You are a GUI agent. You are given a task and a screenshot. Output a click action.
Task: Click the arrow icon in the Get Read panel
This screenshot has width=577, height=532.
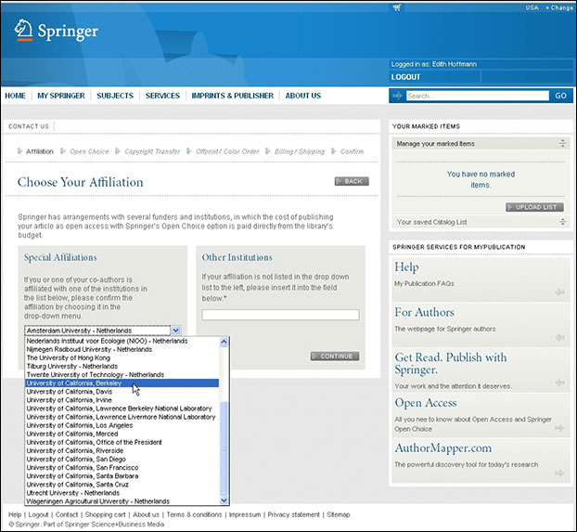click(x=559, y=383)
